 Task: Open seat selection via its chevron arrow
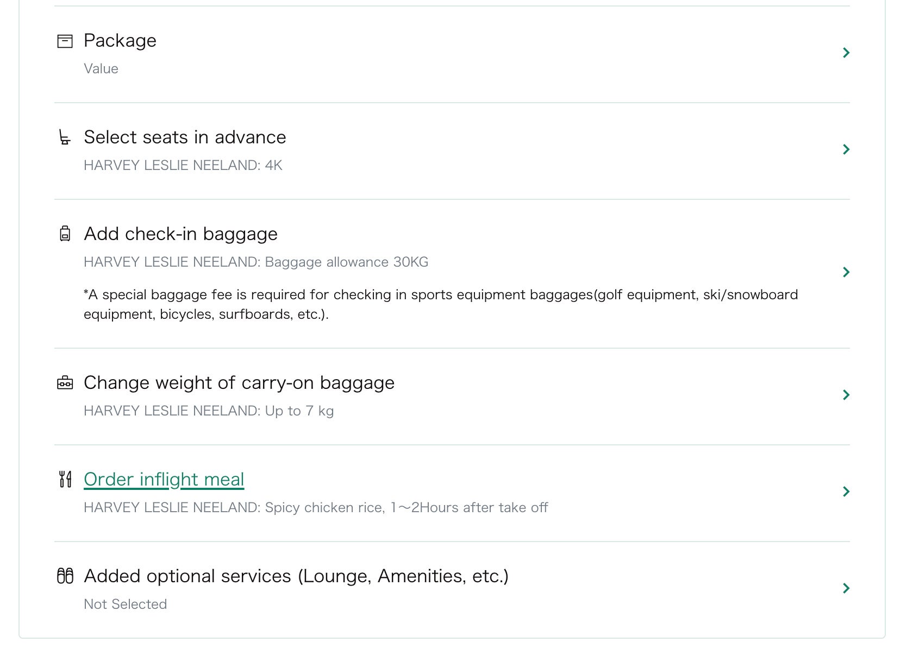(x=846, y=150)
